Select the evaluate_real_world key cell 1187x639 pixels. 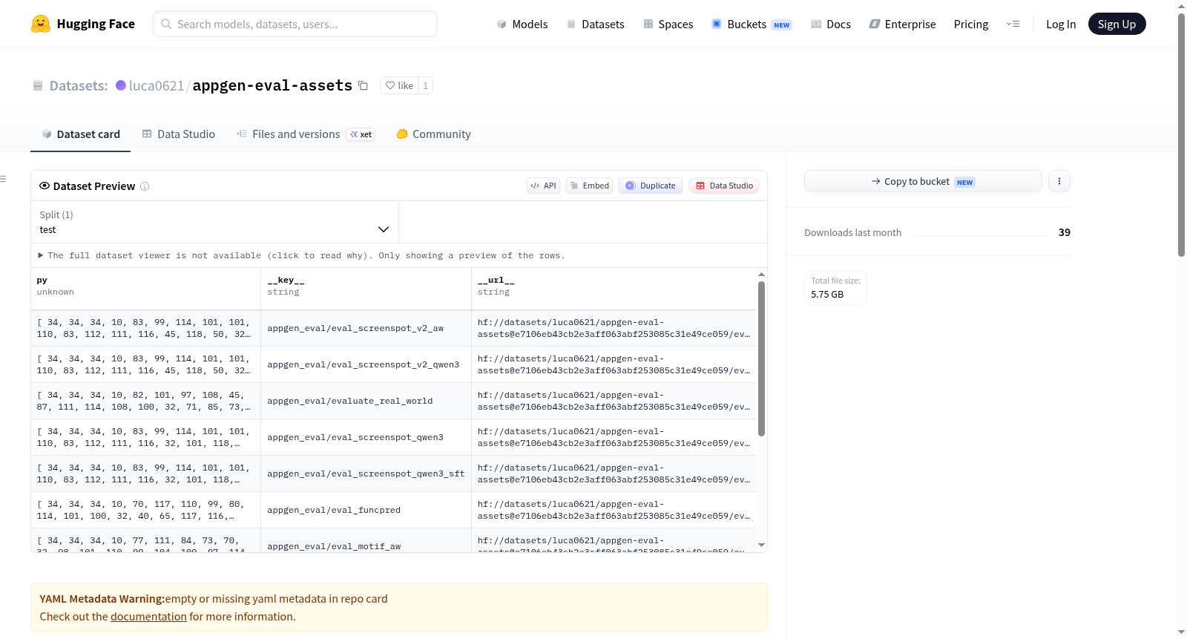click(x=366, y=401)
